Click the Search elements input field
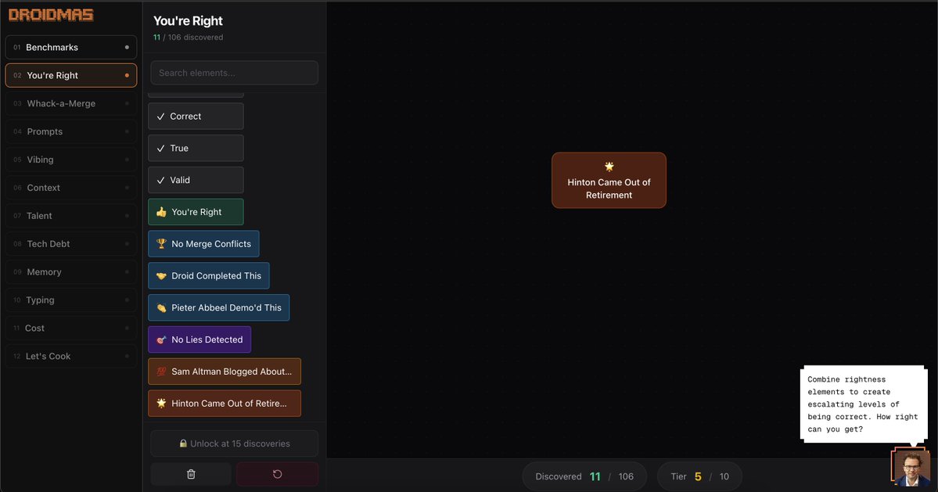The width and height of the screenshot is (938, 492). pos(235,73)
